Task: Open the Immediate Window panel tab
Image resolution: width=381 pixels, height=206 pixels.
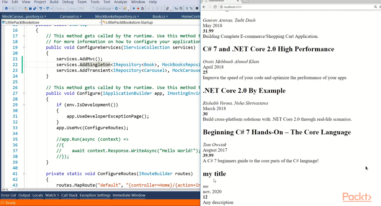Action: [x=129, y=195]
